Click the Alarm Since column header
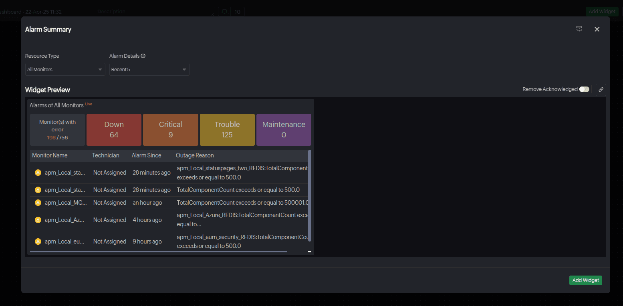Viewport: 623px width, 306px height. tap(146, 155)
